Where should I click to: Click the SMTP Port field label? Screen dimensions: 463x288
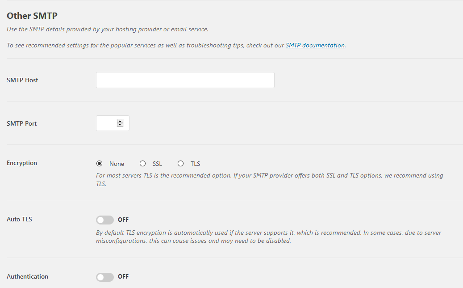(x=22, y=123)
